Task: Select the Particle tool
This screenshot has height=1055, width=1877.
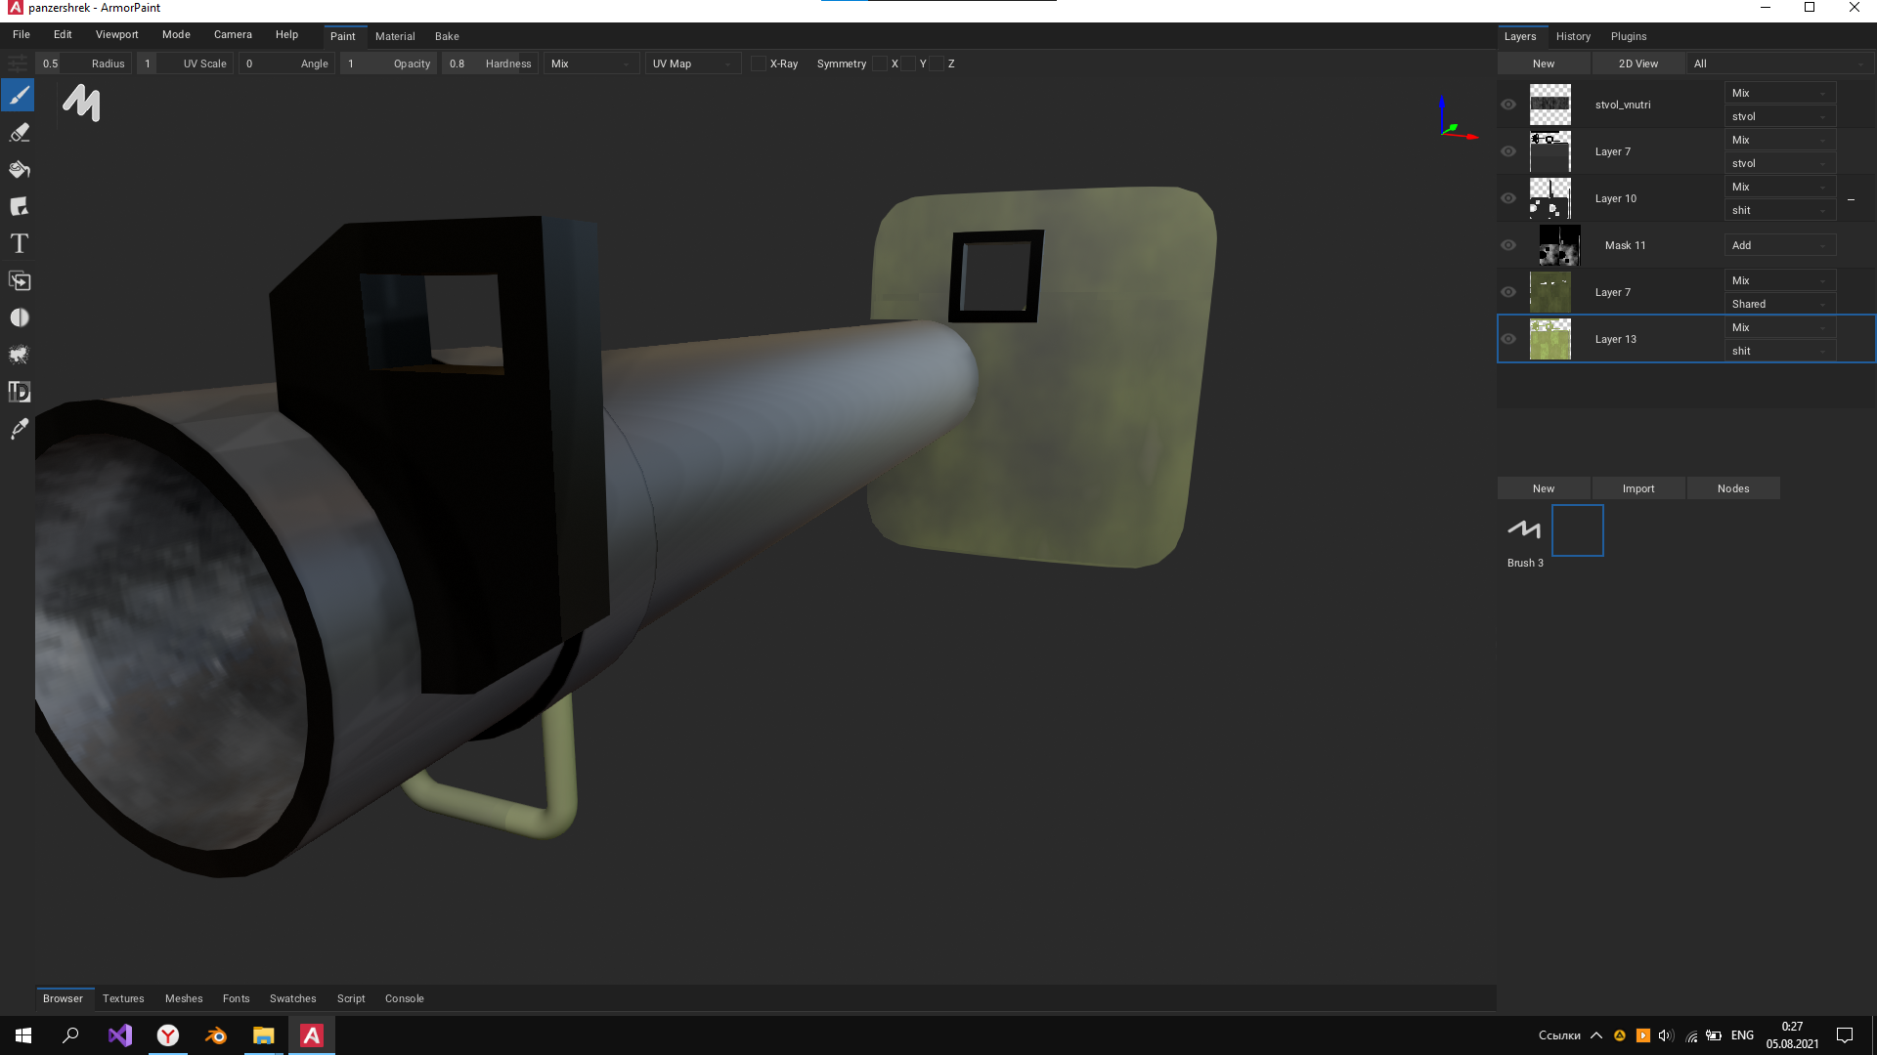Action: pyautogui.click(x=19, y=356)
